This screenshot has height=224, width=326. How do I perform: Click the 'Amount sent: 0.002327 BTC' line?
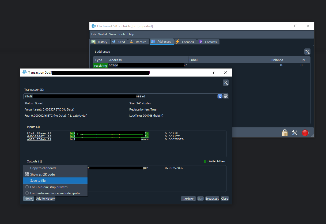coord(49,109)
